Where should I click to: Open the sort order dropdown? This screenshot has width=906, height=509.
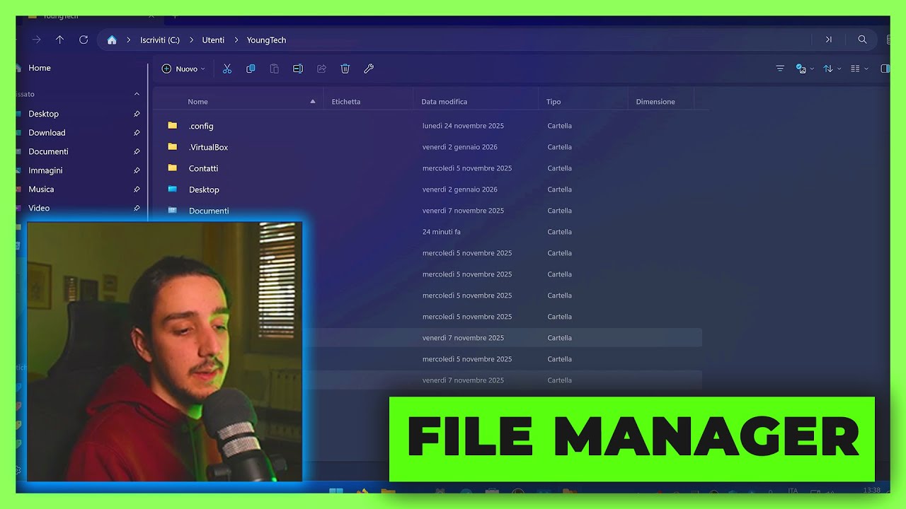832,69
